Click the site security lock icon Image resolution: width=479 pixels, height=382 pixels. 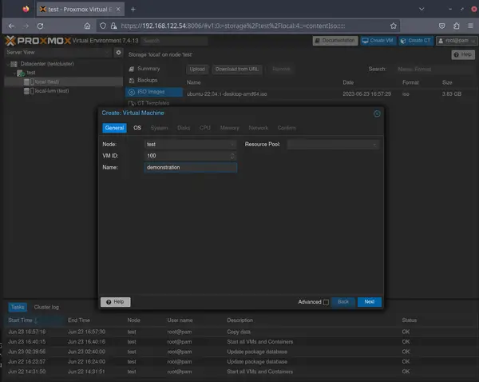tap(114, 26)
